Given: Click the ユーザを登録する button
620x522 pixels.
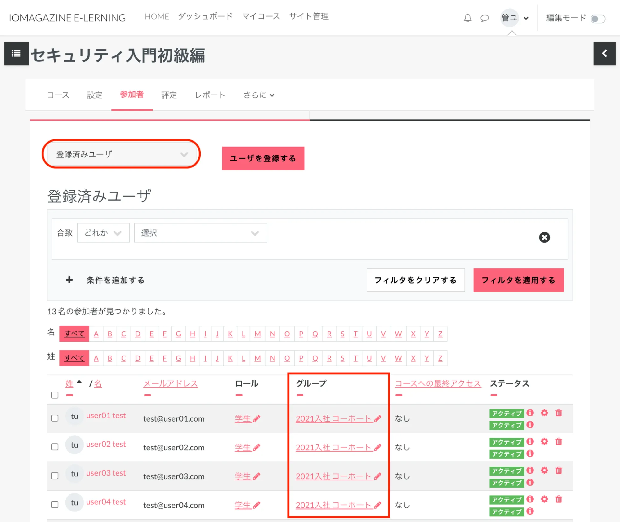Looking at the screenshot, I should click(x=263, y=158).
